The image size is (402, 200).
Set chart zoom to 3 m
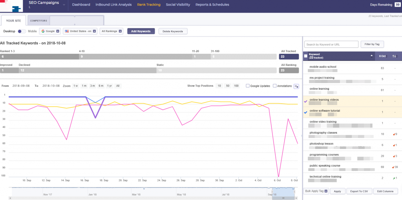tap(92, 86)
